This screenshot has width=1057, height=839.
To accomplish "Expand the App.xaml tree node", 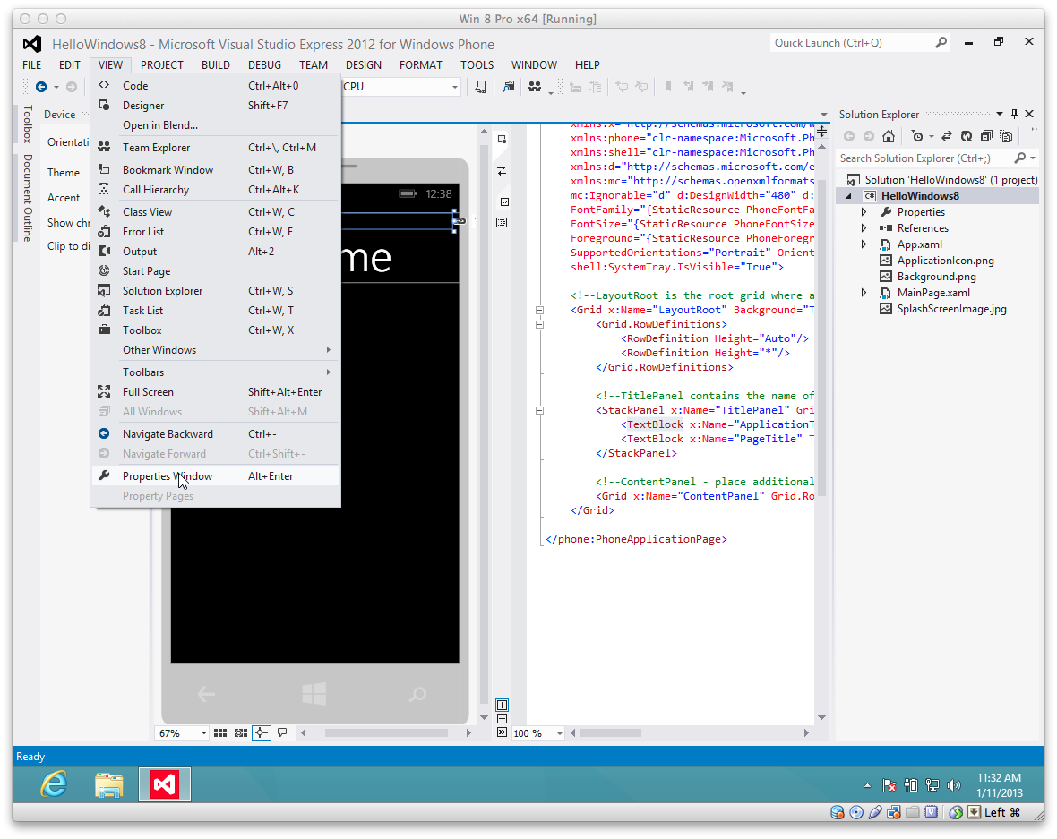I will coord(864,244).
